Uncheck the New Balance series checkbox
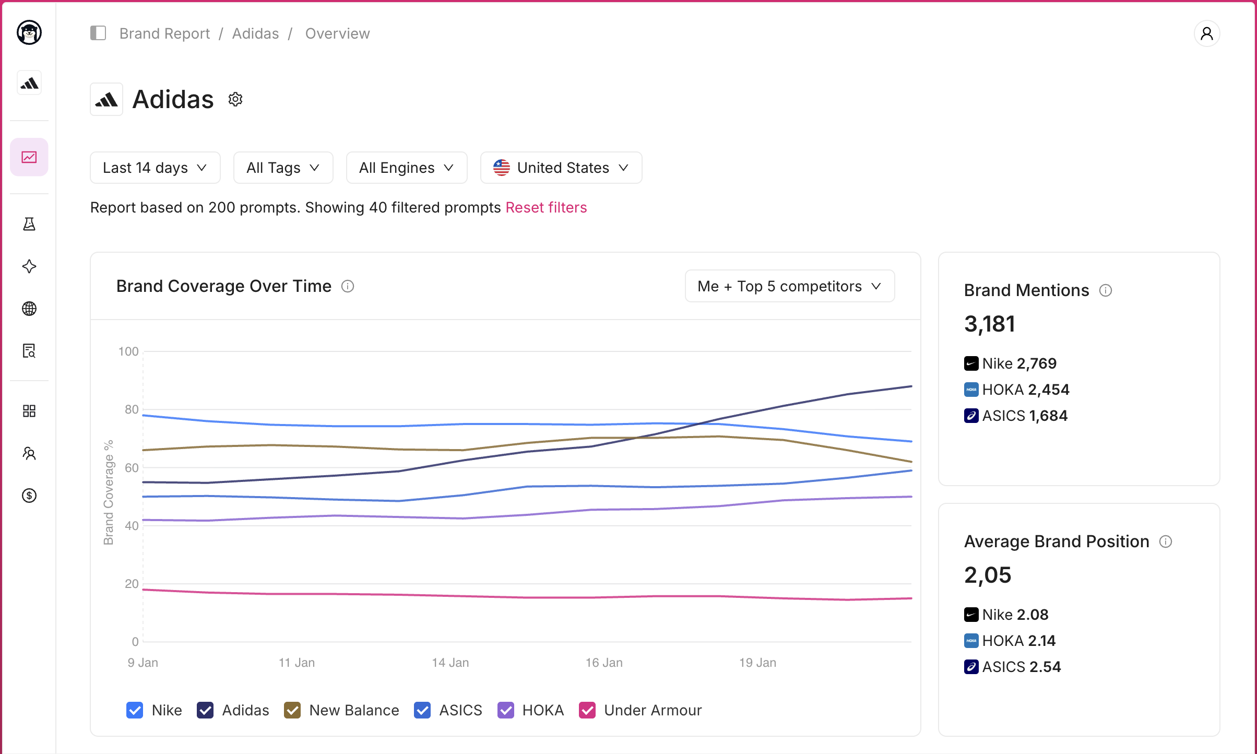The image size is (1257, 754). (292, 710)
